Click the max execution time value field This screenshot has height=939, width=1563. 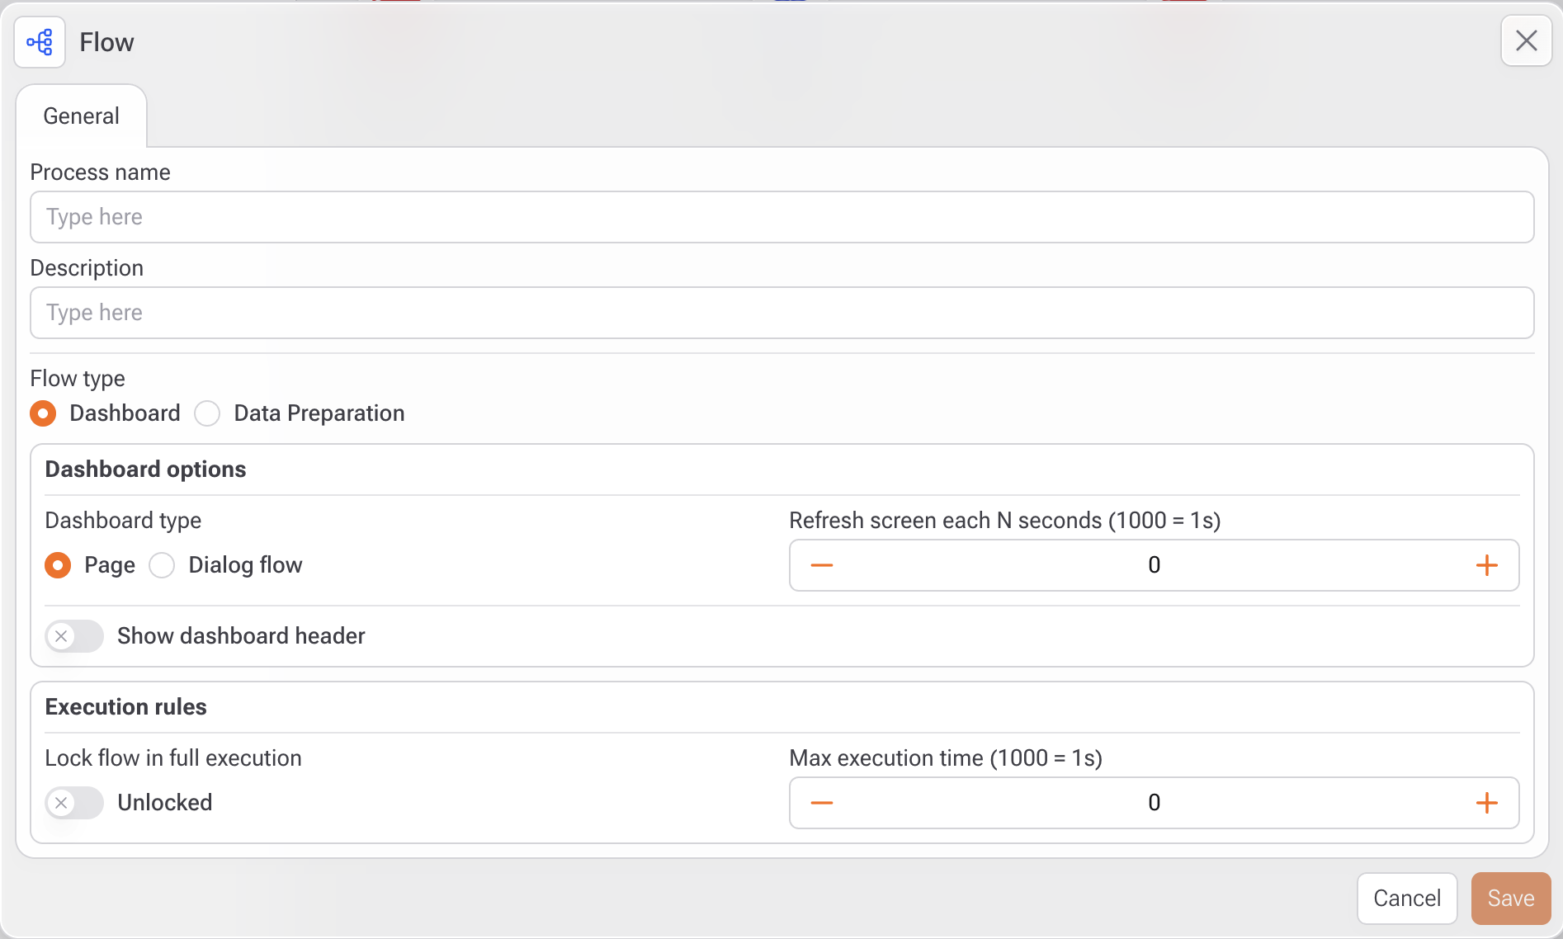pyautogui.click(x=1153, y=803)
